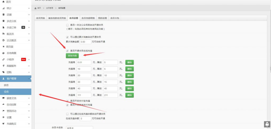
Task: Click the 外卖订单 document icon
Action: point(3,27)
